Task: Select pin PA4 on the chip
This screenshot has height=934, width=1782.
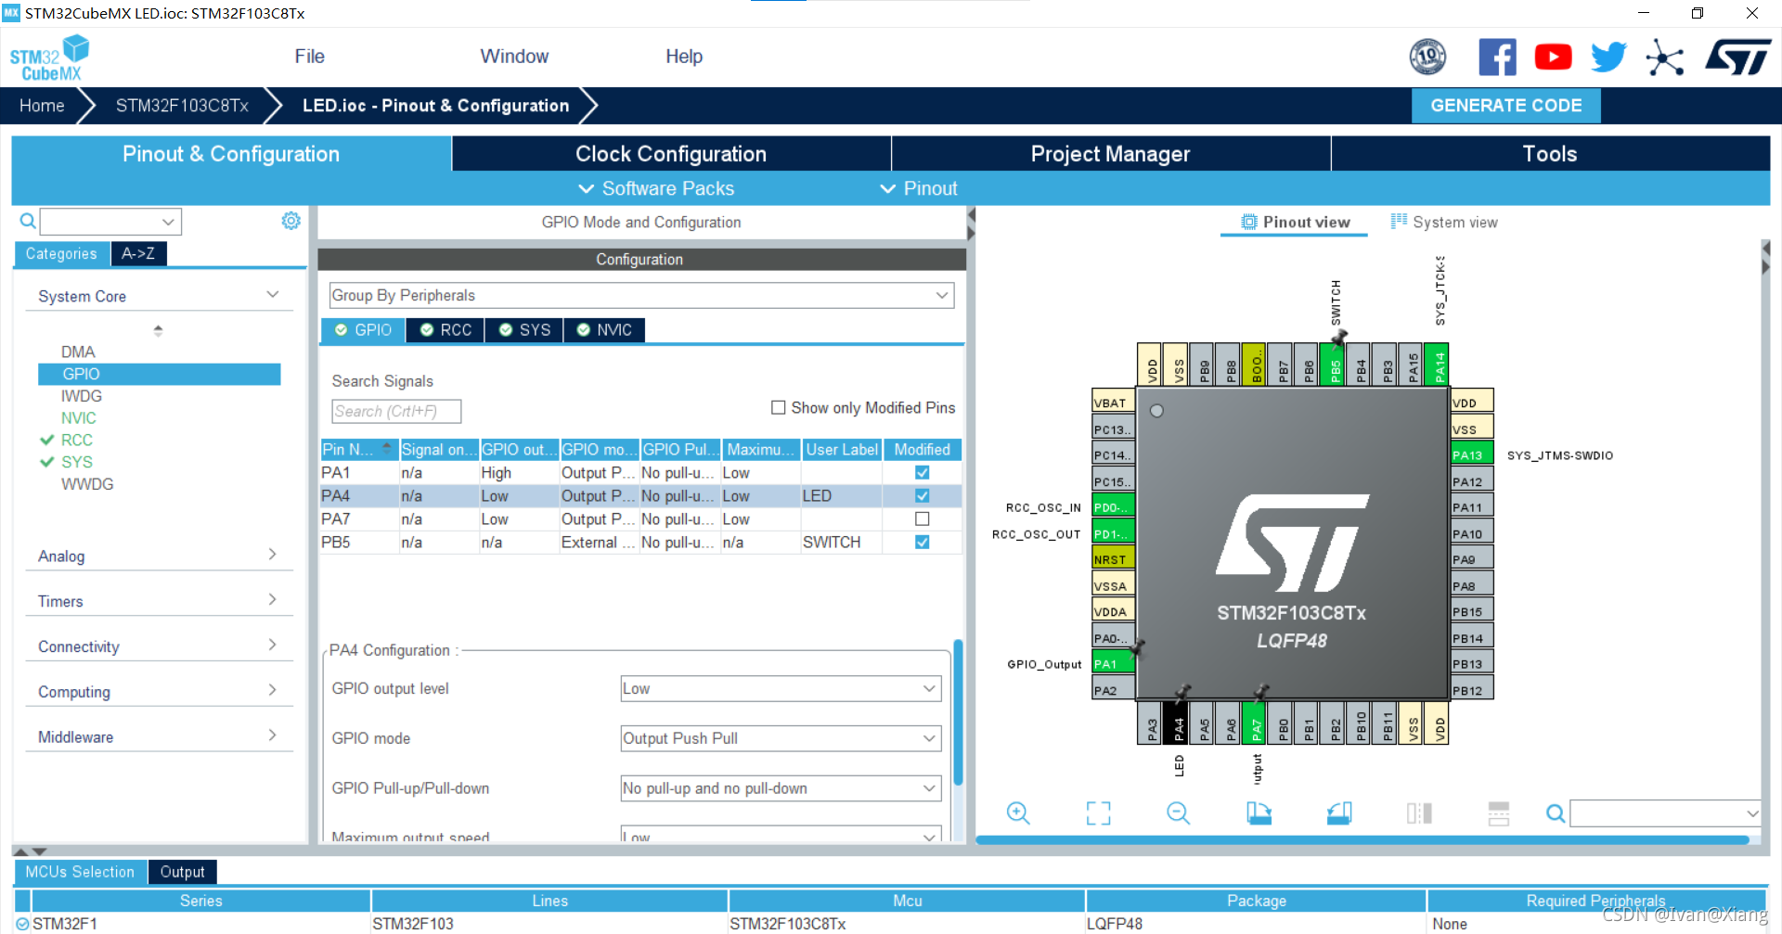Action: 1177,723
